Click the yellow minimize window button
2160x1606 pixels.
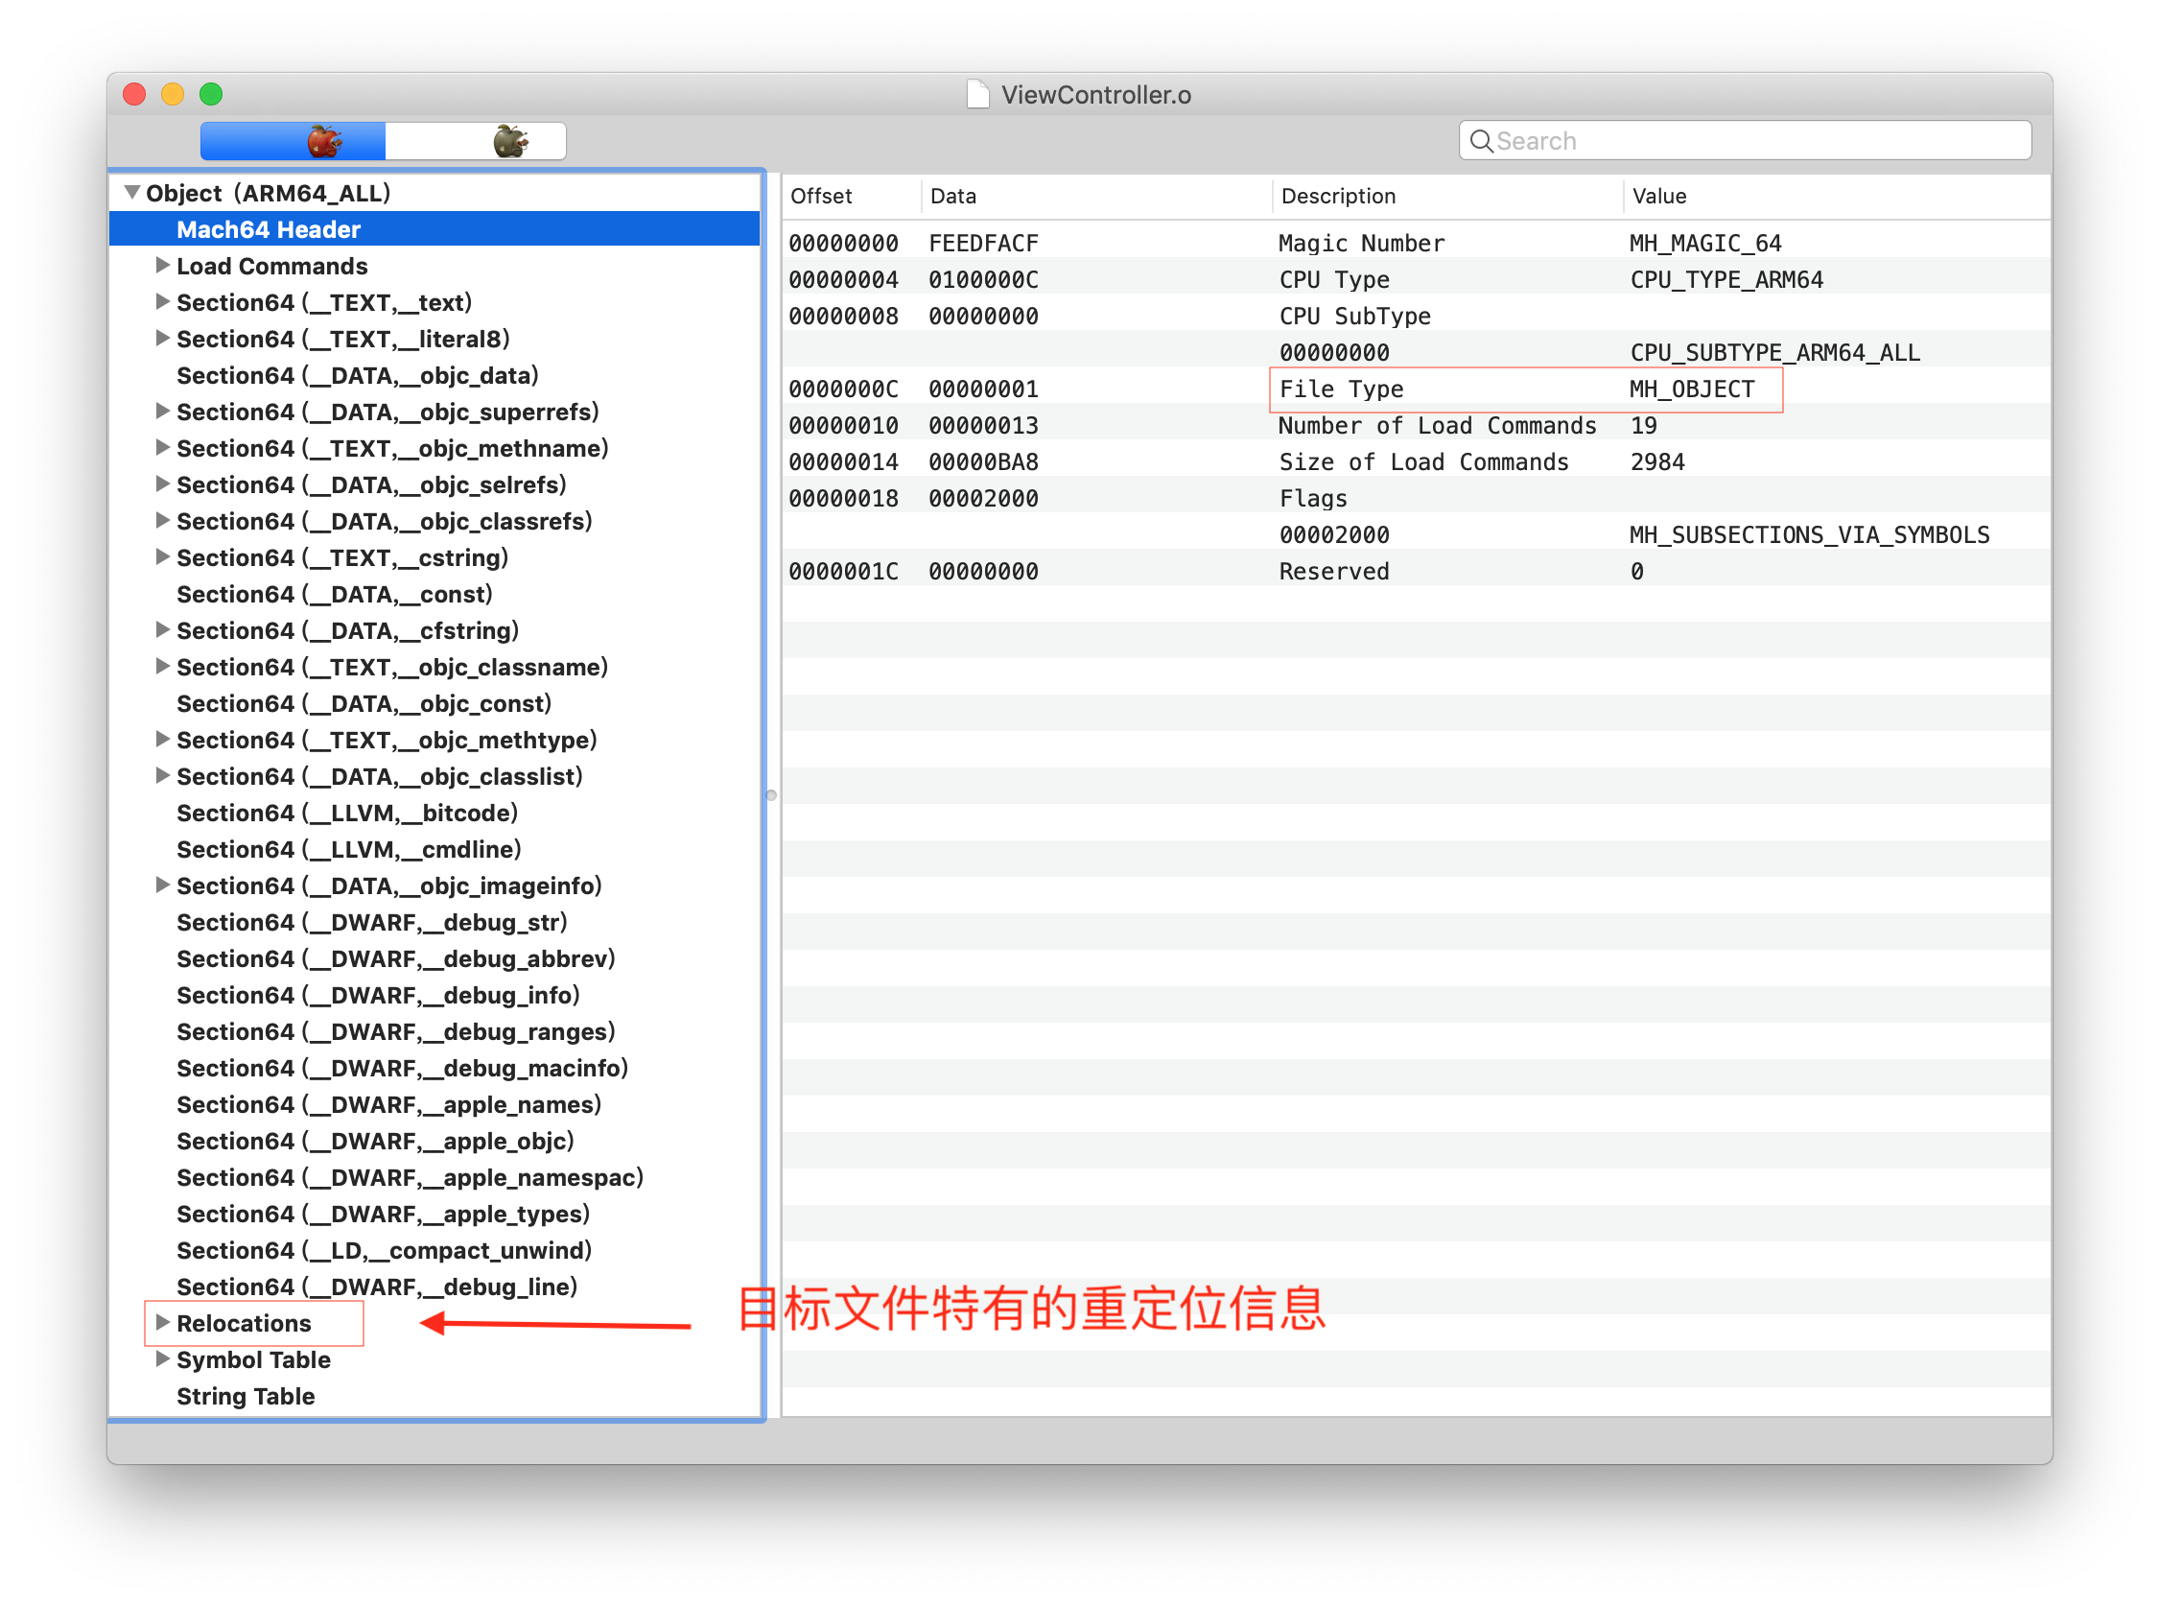[x=173, y=94]
